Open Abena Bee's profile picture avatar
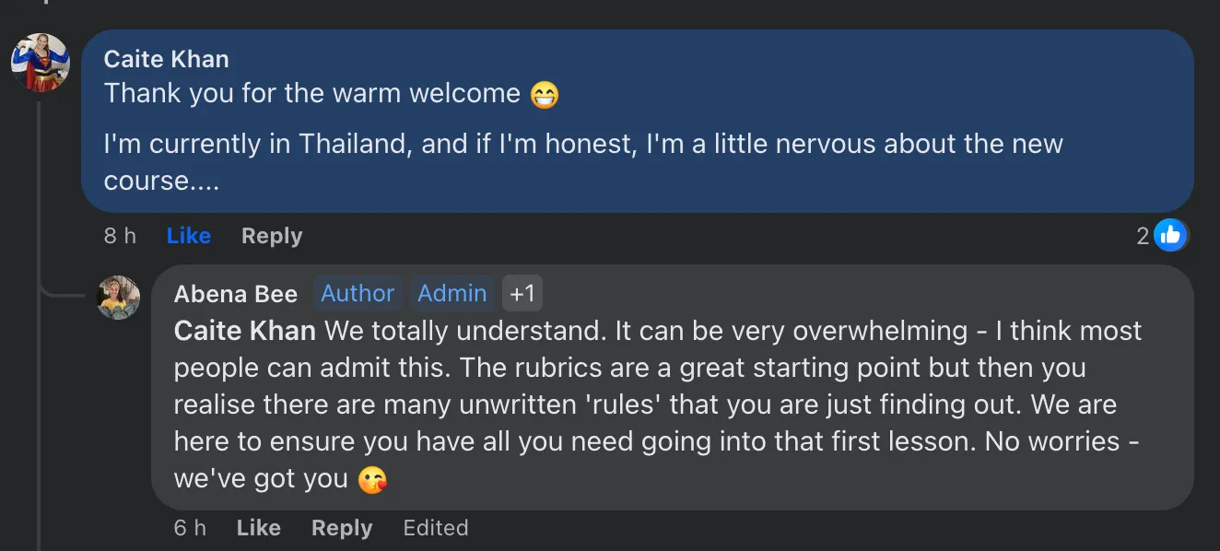1220x551 pixels. coord(119,298)
